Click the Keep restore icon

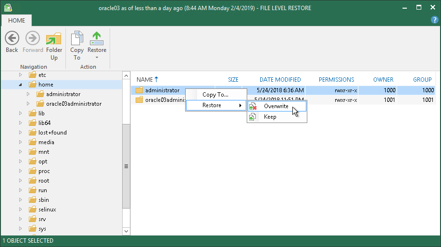(x=252, y=117)
